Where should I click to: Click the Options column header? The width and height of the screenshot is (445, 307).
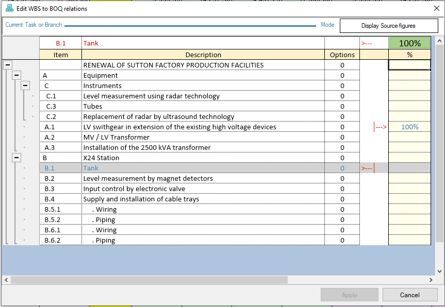pyautogui.click(x=342, y=55)
